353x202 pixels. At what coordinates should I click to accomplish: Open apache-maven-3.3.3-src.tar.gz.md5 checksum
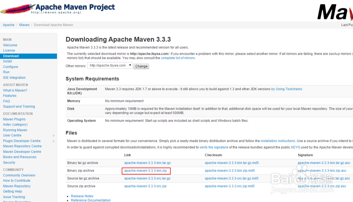click(232, 178)
